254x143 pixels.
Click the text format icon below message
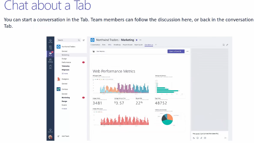tap(194, 138)
